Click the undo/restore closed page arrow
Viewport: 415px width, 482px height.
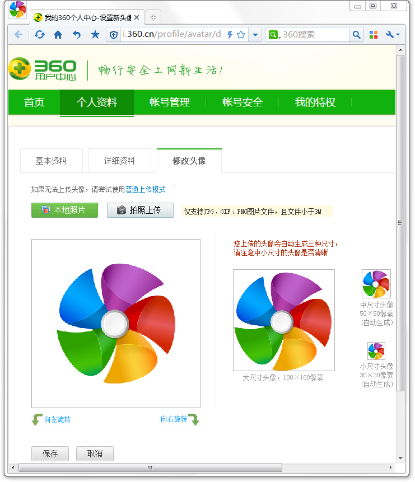(x=77, y=35)
